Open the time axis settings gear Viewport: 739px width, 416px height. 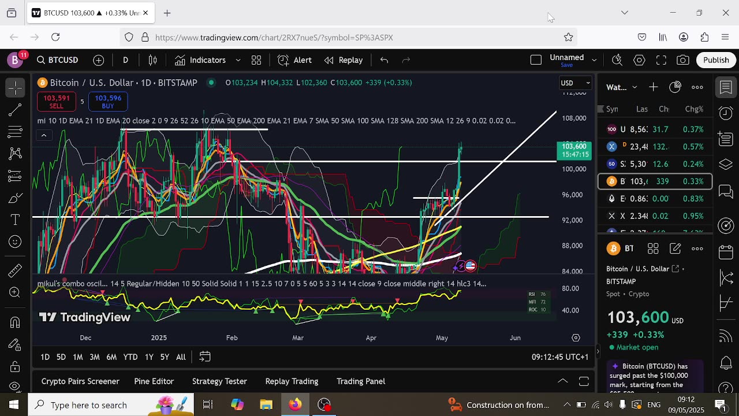click(576, 337)
